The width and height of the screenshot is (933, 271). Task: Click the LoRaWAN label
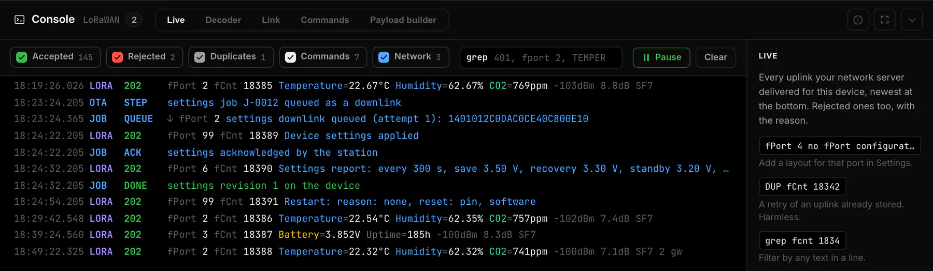click(101, 20)
